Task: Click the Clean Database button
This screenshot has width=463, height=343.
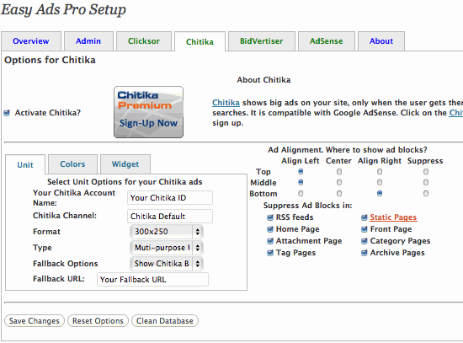Action: [x=165, y=321]
